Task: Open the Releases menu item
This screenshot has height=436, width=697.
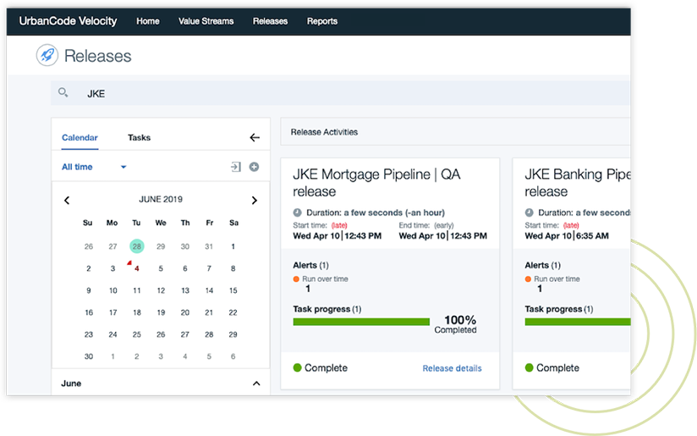Action: pyautogui.click(x=271, y=21)
